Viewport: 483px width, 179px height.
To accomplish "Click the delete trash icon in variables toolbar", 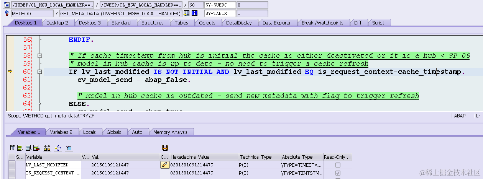I will click(x=12, y=148).
